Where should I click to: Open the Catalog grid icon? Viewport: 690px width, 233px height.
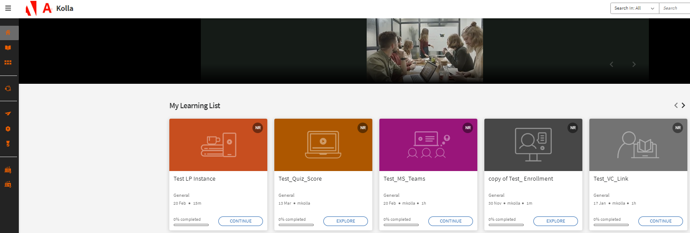8,63
